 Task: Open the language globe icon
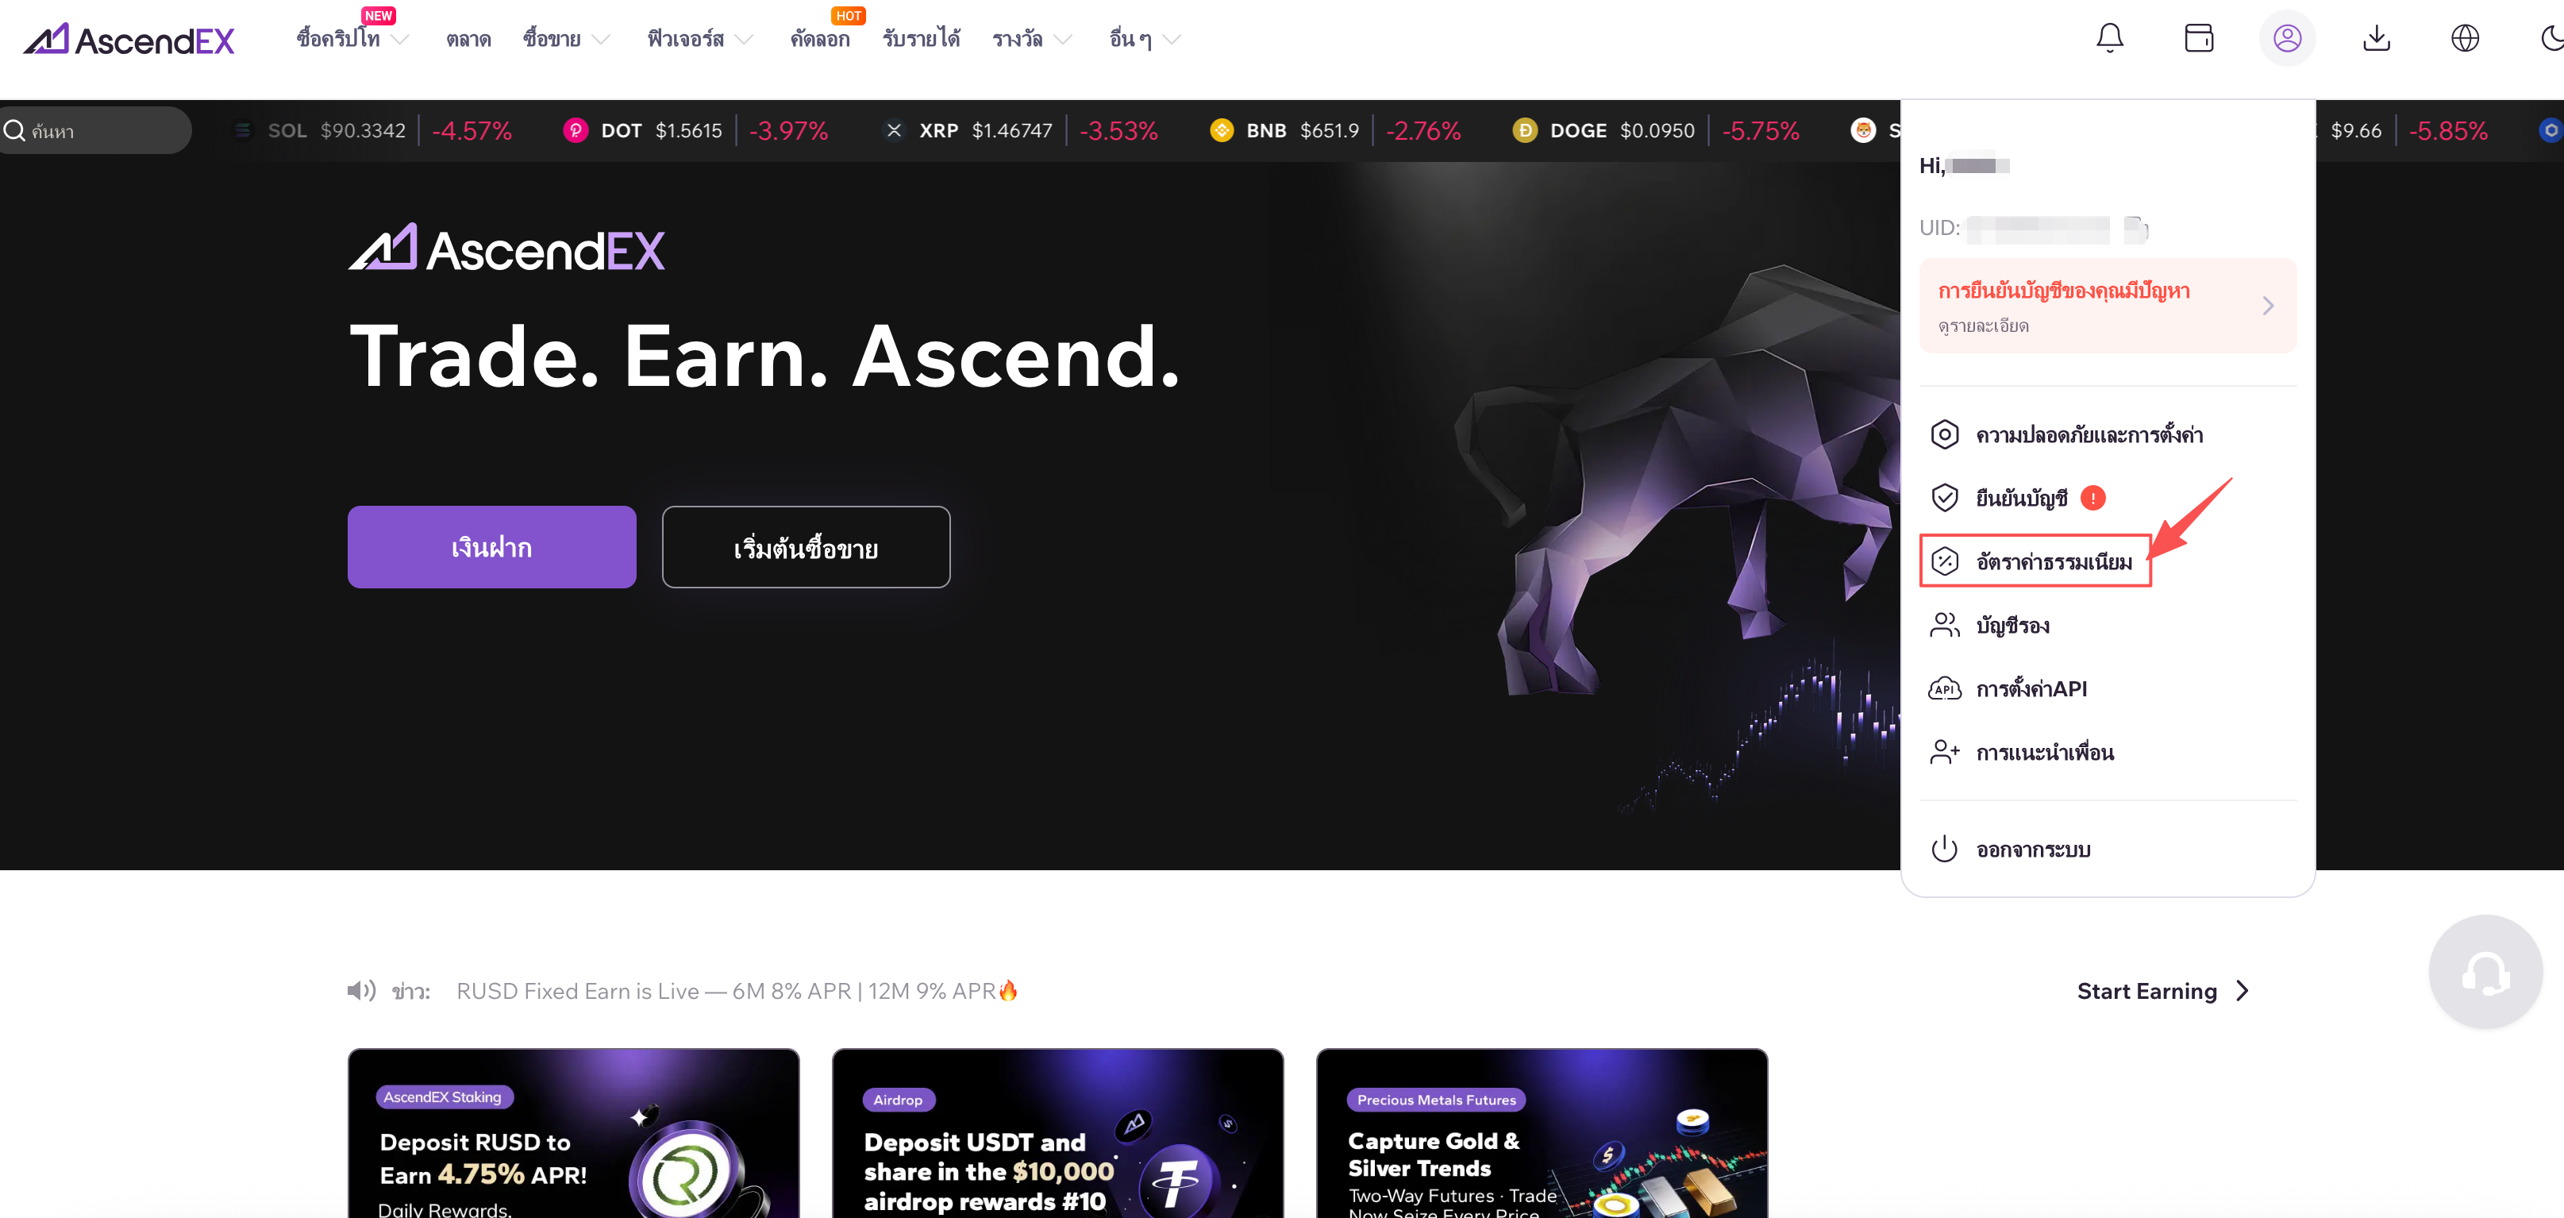click(2465, 39)
